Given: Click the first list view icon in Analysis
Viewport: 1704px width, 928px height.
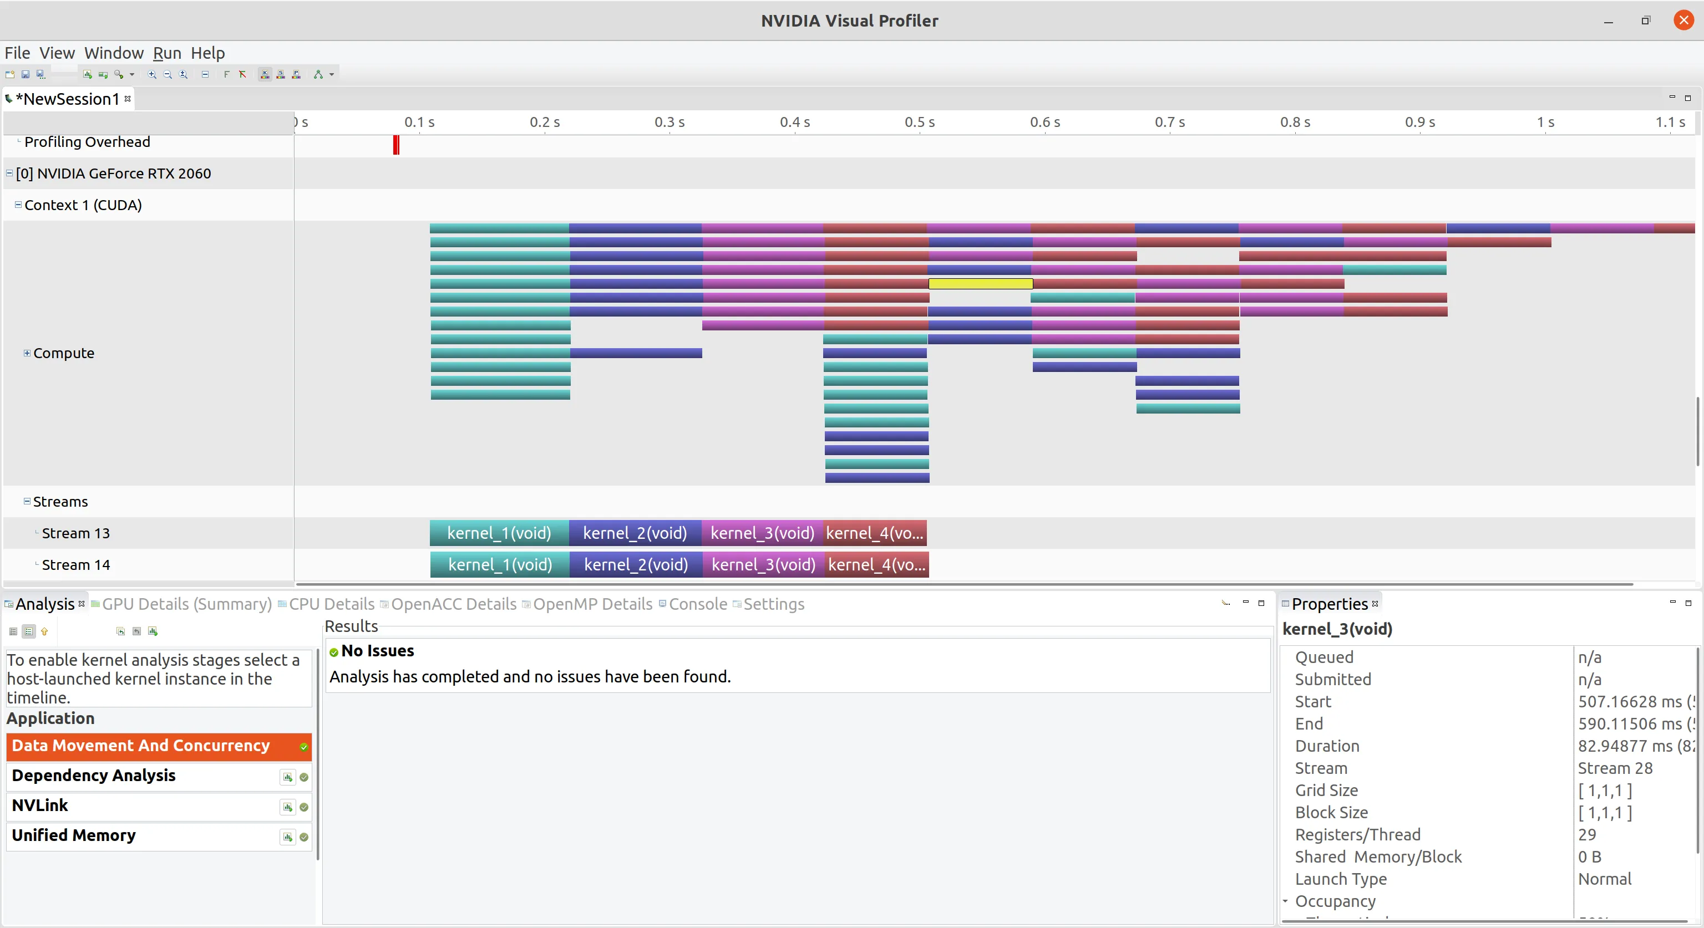Looking at the screenshot, I should click(13, 632).
